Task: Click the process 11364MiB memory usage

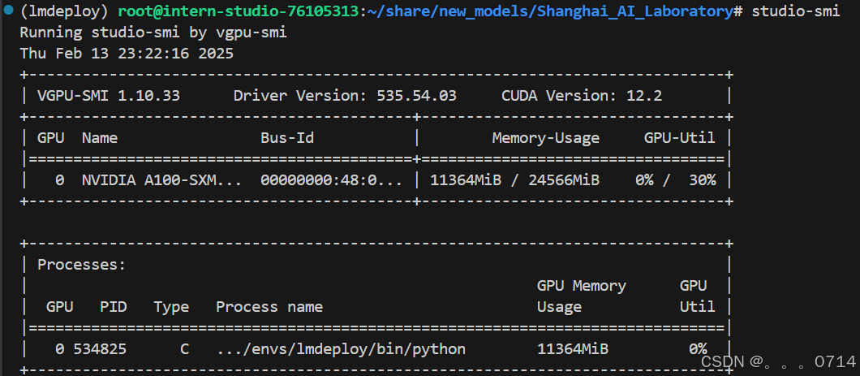Action: (x=573, y=349)
